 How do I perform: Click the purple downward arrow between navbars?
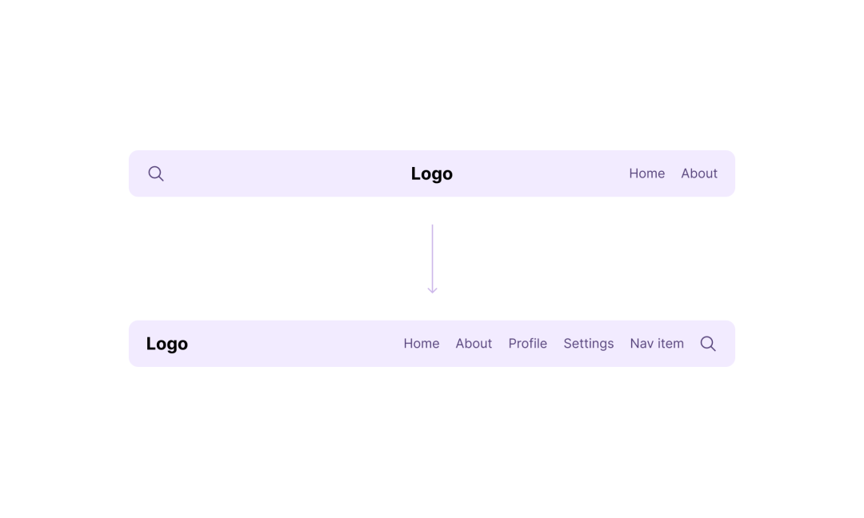[x=433, y=259]
